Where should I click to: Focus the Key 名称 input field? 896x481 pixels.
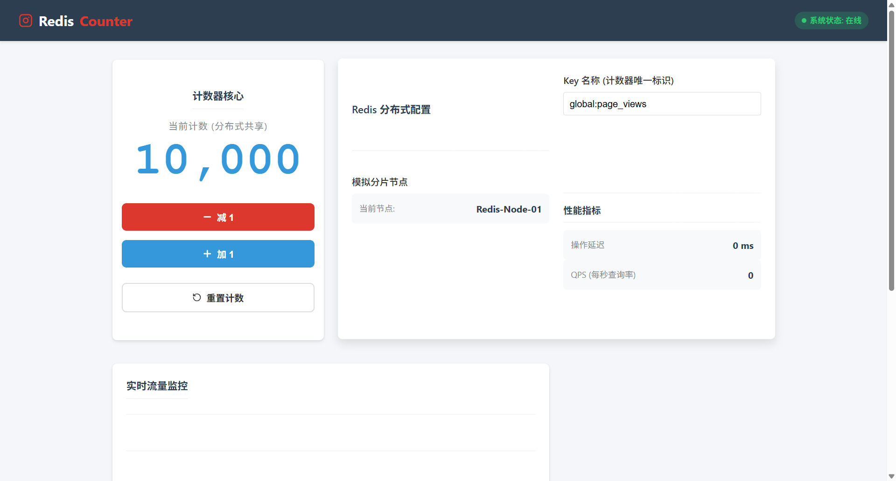click(x=662, y=104)
